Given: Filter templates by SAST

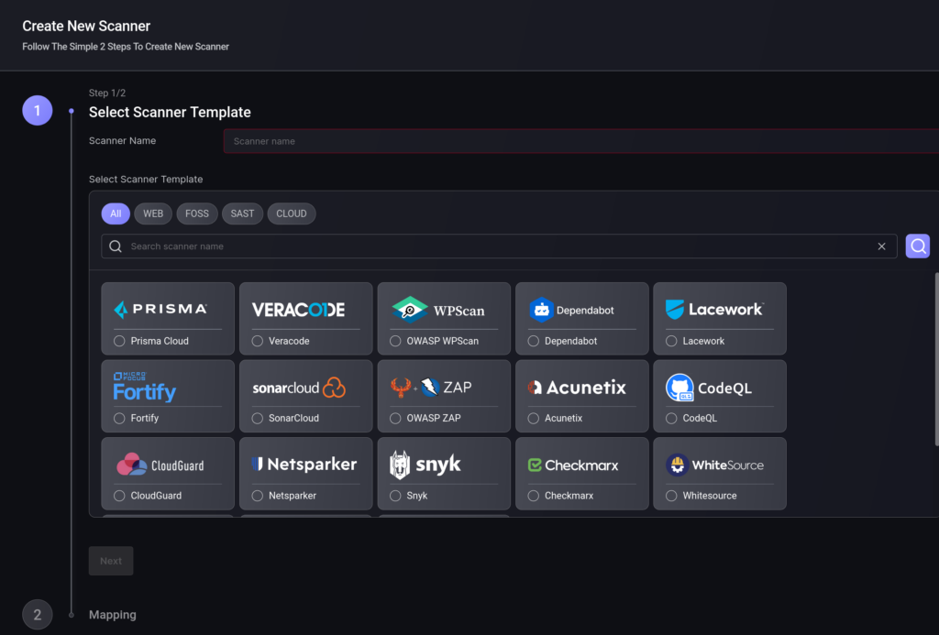Looking at the screenshot, I should [242, 213].
